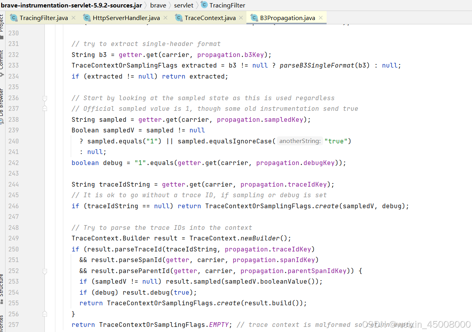Close the HttpServerHandler.java tab
The width and height of the screenshot is (472, 332).
coord(165,18)
